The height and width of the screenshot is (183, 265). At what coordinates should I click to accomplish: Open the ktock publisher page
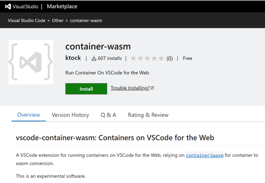(73, 58)
